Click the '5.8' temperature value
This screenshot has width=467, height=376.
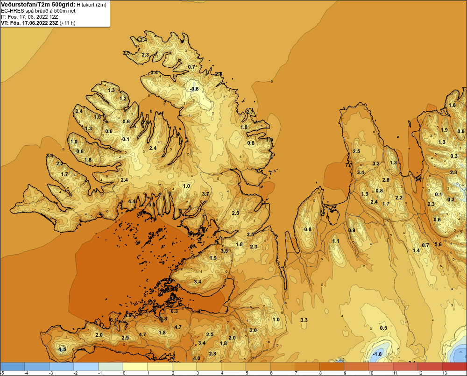click(x=163, y=319)
